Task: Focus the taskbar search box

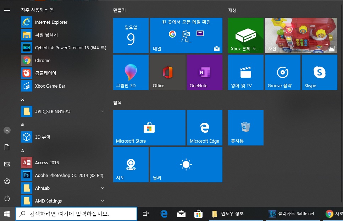Action: (x=76, y=214)
